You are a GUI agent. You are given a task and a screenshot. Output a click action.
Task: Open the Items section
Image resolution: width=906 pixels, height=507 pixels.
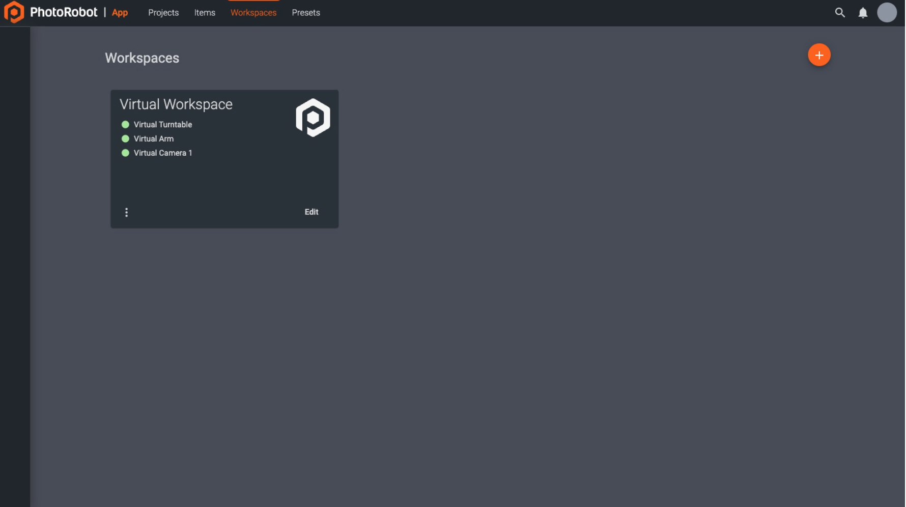point(205,13)
